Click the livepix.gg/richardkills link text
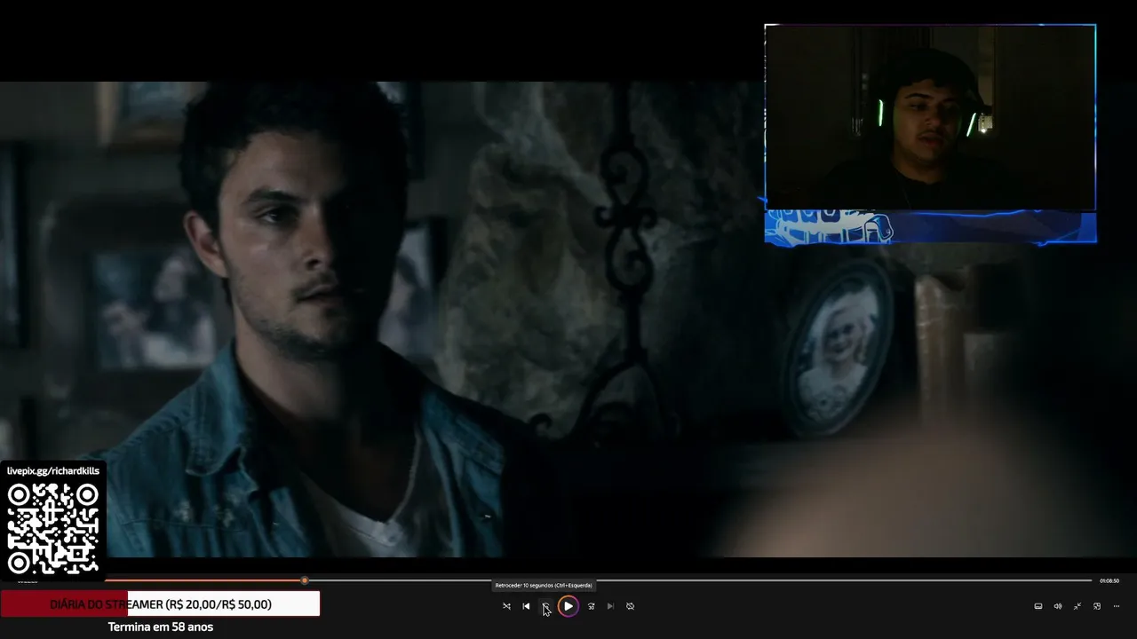Screen dimensions: 1137x639 pyautogui.click(x=53, y=471)
